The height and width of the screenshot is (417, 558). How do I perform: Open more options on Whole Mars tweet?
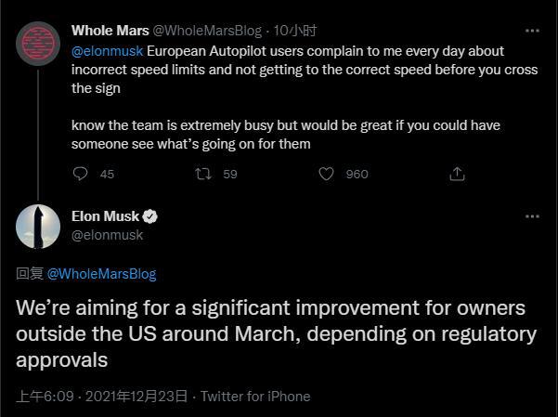(532, 29)
